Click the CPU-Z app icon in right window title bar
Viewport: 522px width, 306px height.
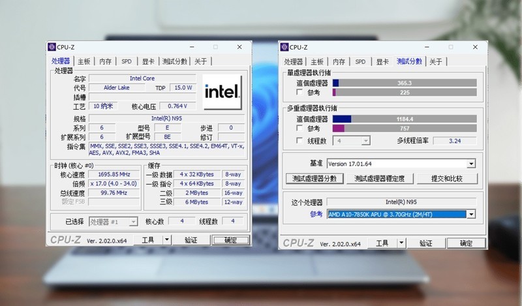click(x=284, y=47)
